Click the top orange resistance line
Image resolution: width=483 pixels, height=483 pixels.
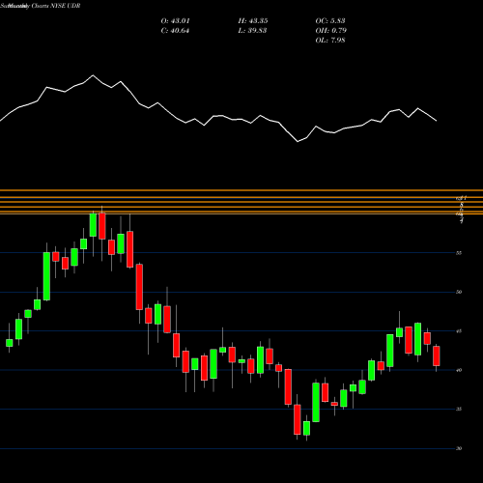click(241, 190)
